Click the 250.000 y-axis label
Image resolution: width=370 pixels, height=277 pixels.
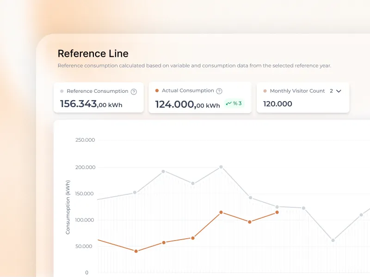click(x=85, y=140)
